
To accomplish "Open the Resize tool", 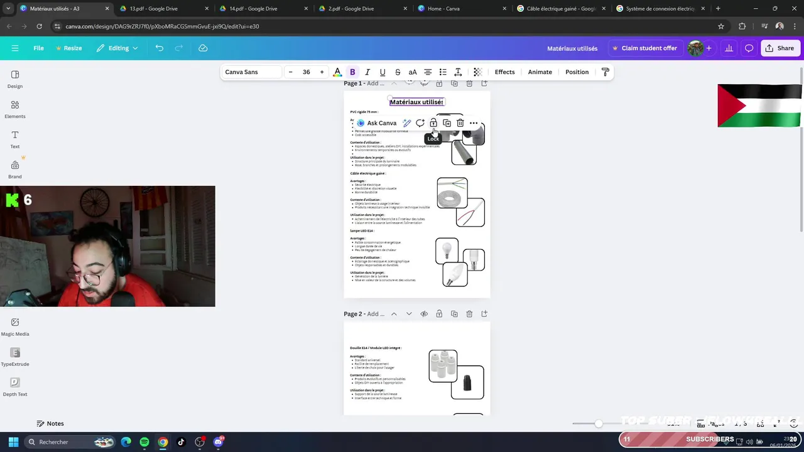I will [68, 48].
